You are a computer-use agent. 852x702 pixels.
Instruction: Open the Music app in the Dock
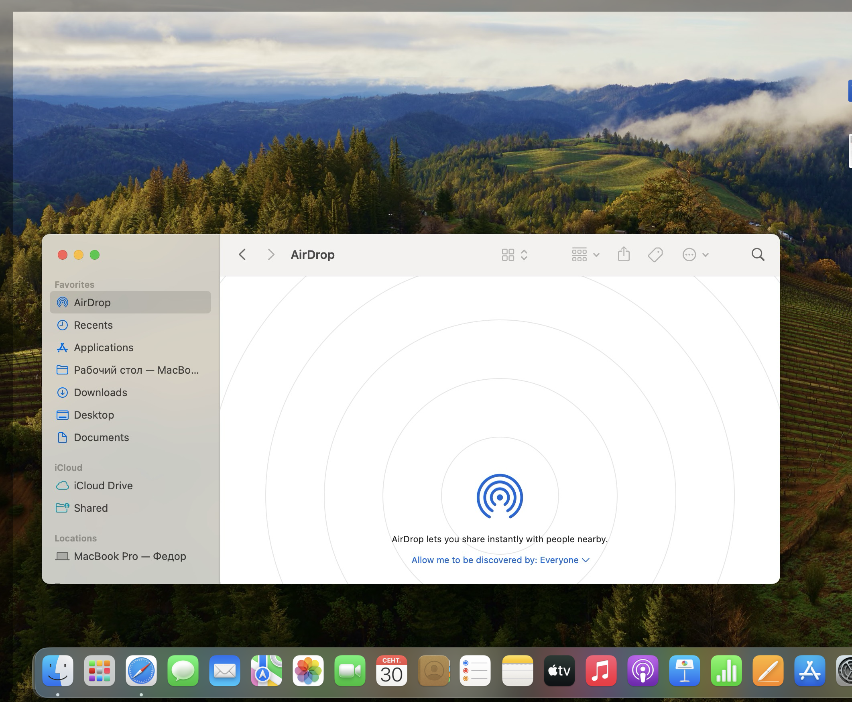(600, 671)
